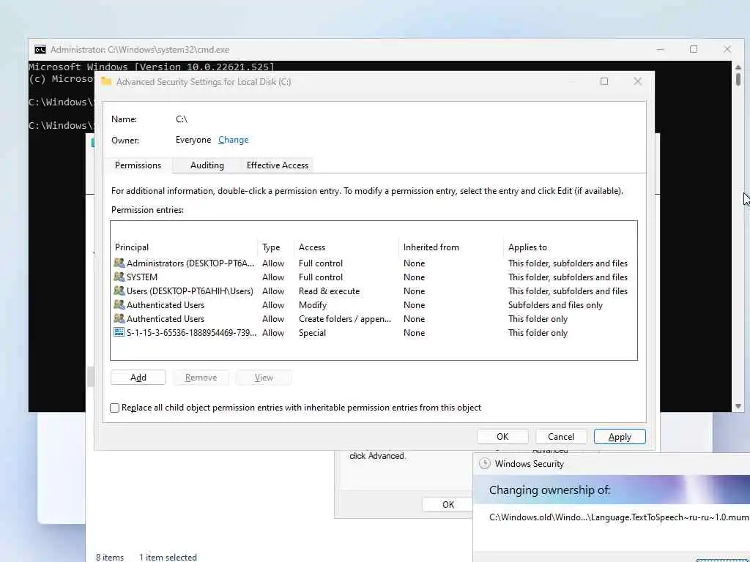750x562 pixels.
Task: Click the Everyone owner value
Action: [x=193, y=140]
